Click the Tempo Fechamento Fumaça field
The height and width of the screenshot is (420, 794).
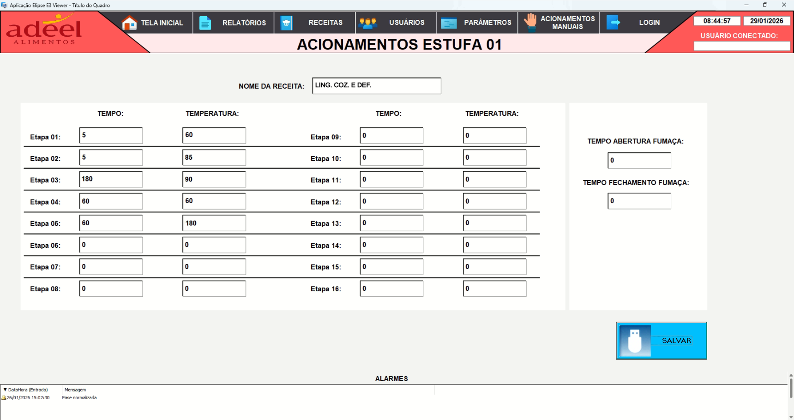click(x=639, y=201)
